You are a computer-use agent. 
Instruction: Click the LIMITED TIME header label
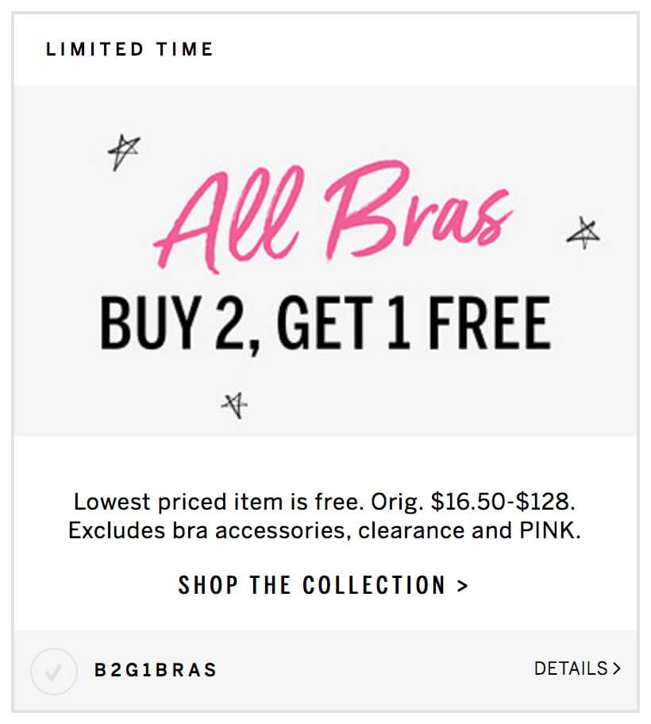129,49
